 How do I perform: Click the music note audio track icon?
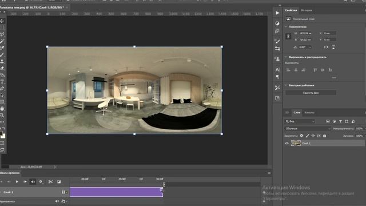pyautogui.click(x=63, y=201)
